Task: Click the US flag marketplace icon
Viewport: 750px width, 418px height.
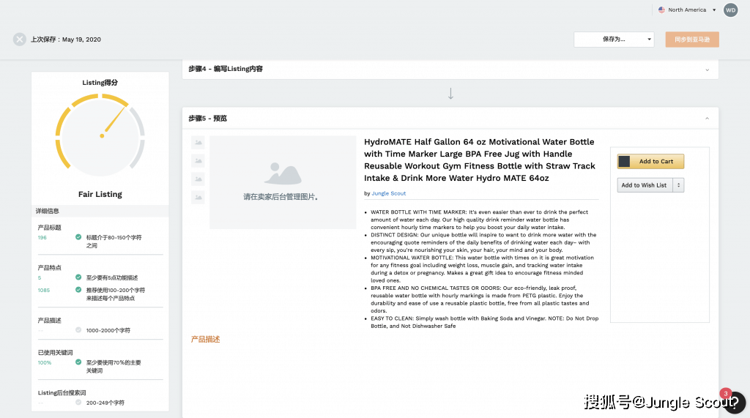Action: click(661, 10)
